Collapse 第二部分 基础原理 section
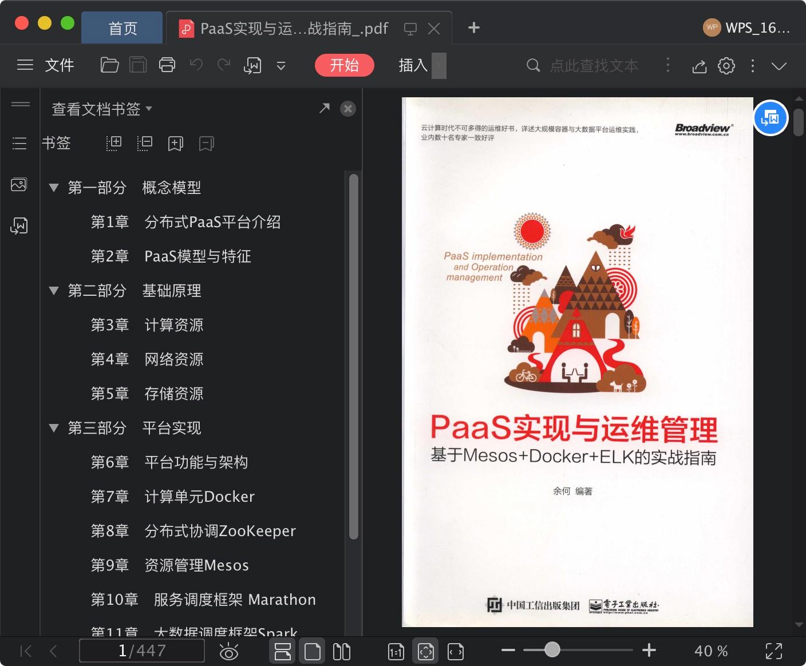The width and height of the screenshot is (806, 666). coord(54,291)
